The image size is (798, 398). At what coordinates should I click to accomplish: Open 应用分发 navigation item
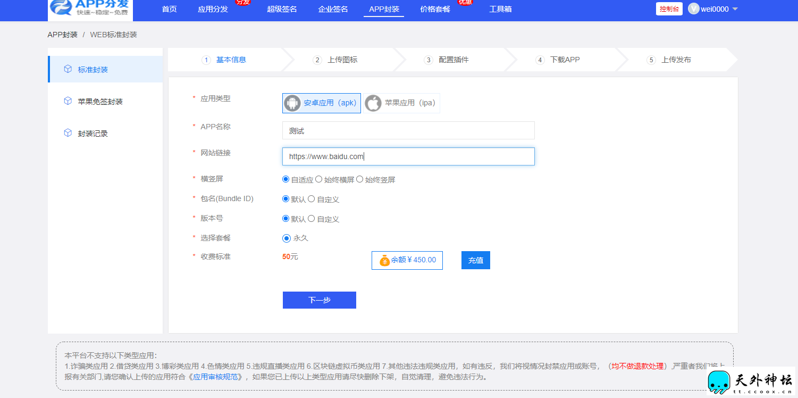pyautogui.click(x=213, y=9)
